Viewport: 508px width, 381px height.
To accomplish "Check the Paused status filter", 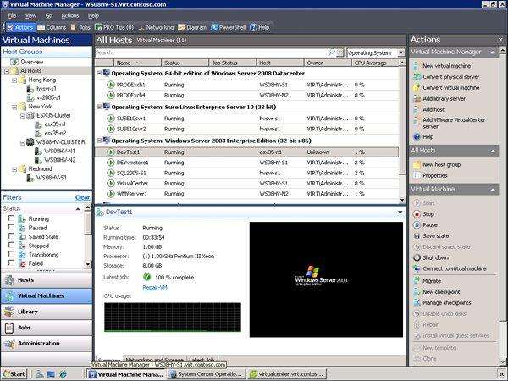I will (x=12, y=228).
